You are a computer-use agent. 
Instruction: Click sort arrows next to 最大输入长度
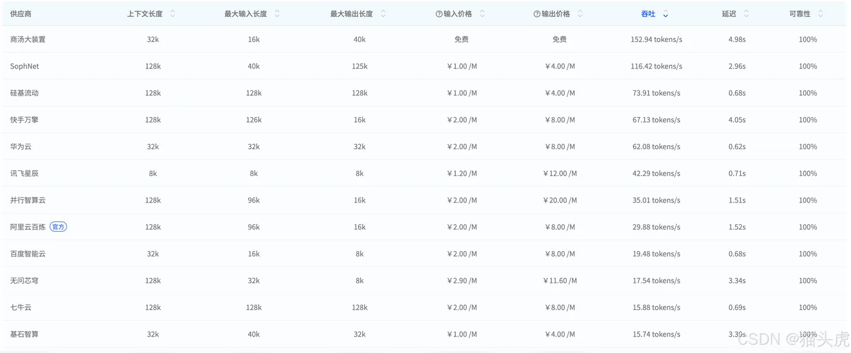[x=277, y=13]
